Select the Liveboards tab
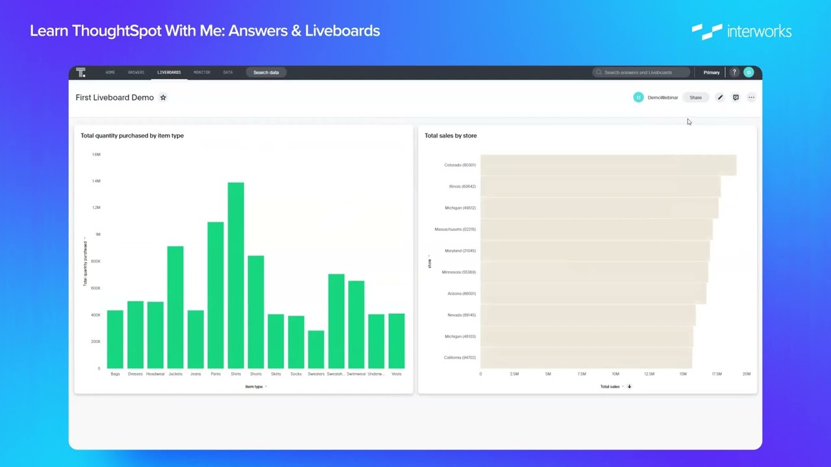Image resolution: width=831 pixels, height=467 pixels. (x=169, y=73)
